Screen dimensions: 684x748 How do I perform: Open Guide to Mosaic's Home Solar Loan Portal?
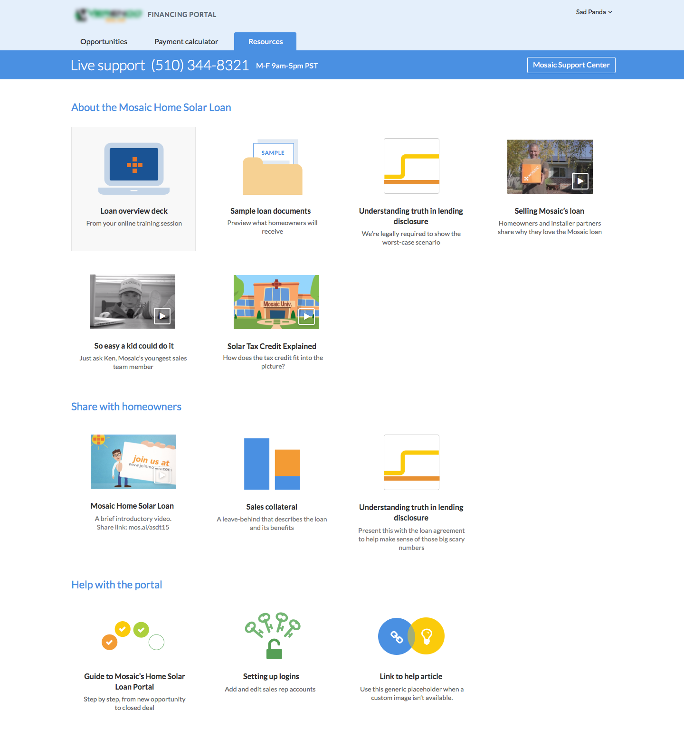134,682
